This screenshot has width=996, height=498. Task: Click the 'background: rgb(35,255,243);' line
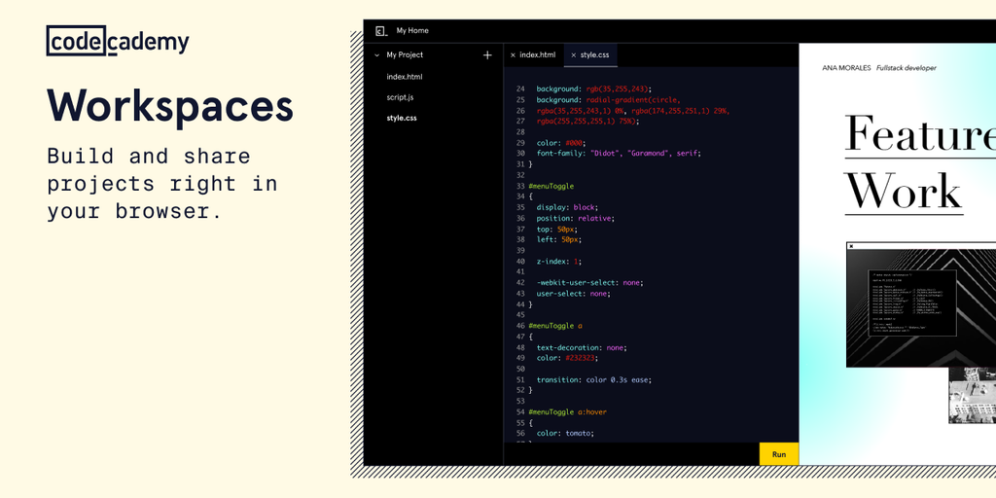point(594,89)
